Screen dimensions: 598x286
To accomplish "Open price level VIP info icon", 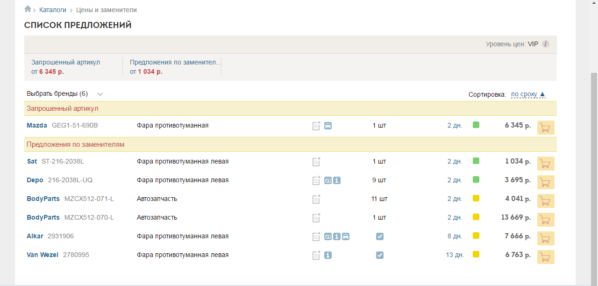I will coord(545,44).
